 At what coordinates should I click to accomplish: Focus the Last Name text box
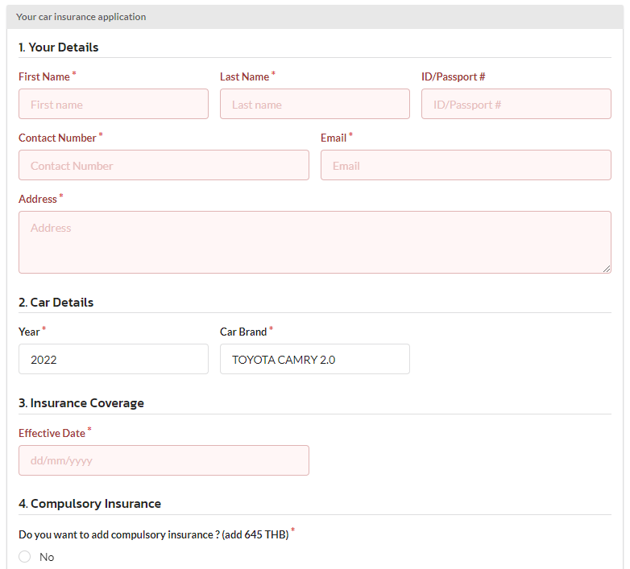[314, 104]
